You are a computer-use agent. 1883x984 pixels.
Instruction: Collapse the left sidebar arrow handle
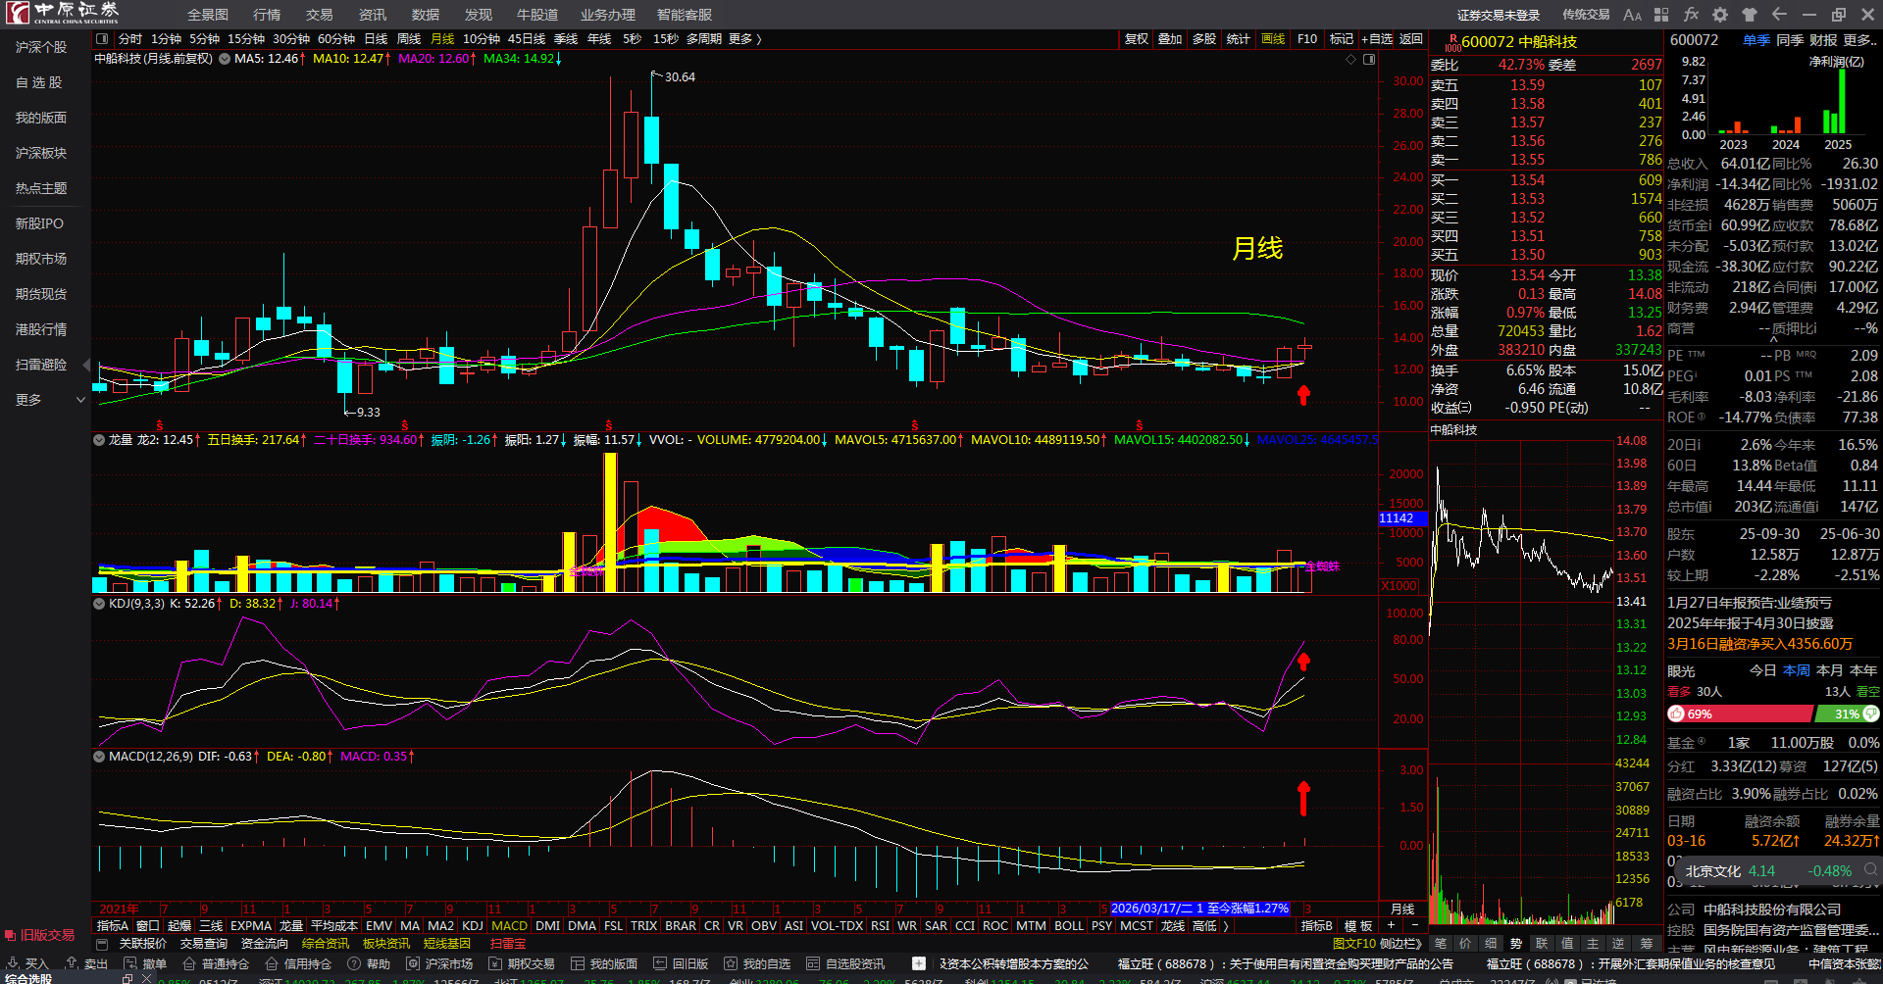[86, 366]
